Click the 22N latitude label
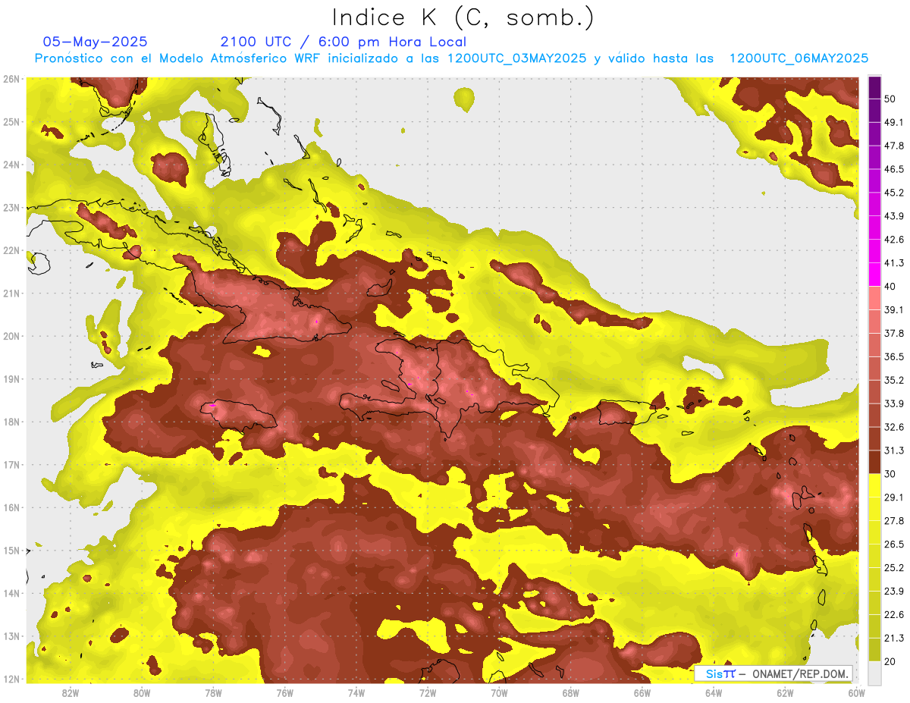This screenshot has width=910, height=703. click(11, 250)
